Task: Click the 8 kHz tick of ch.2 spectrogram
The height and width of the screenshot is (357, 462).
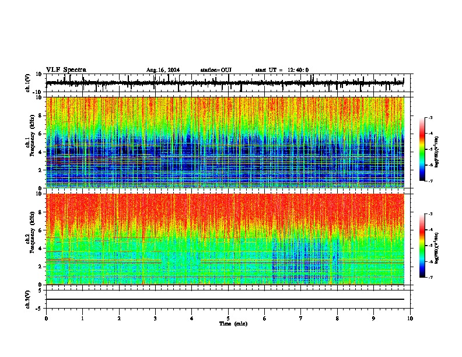Action: point(40,212)
